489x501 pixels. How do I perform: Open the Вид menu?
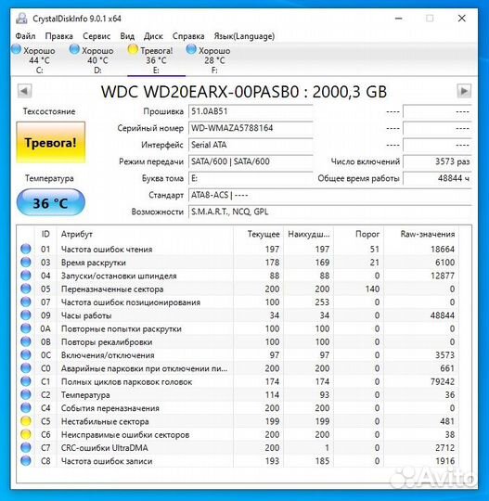point(127,36)
